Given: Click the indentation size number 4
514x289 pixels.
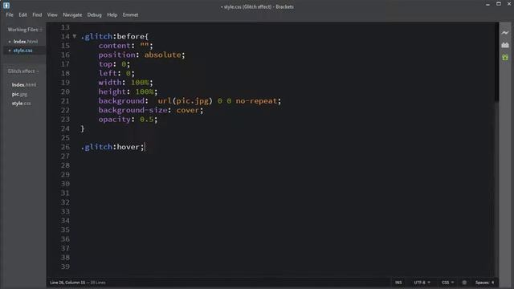Looking at the screenshot, I should click(492, 283).
